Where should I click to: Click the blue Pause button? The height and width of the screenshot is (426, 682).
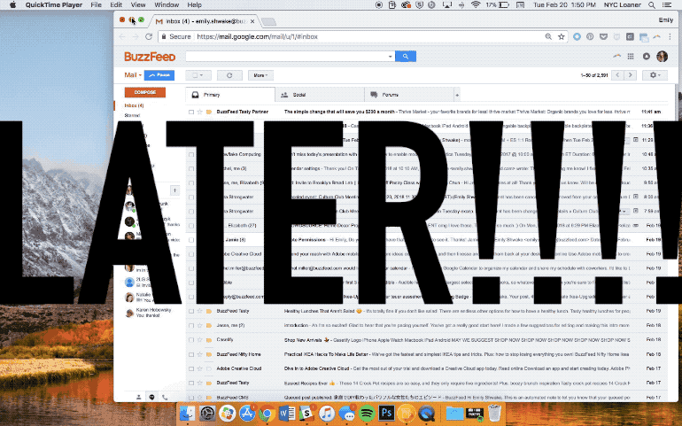click(x=159, y=75)
